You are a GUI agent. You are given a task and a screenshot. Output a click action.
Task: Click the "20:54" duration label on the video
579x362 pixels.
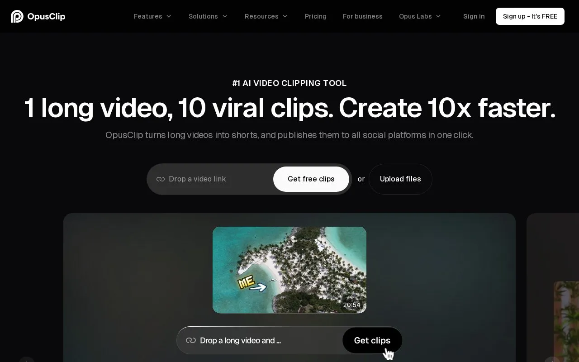[x=352, y=305]
